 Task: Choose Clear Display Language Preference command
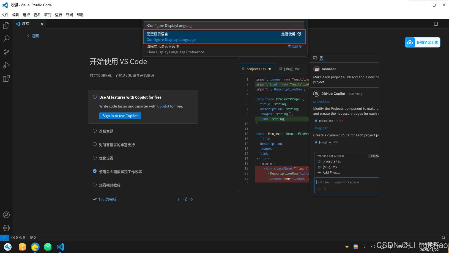(x=224, y=49)
